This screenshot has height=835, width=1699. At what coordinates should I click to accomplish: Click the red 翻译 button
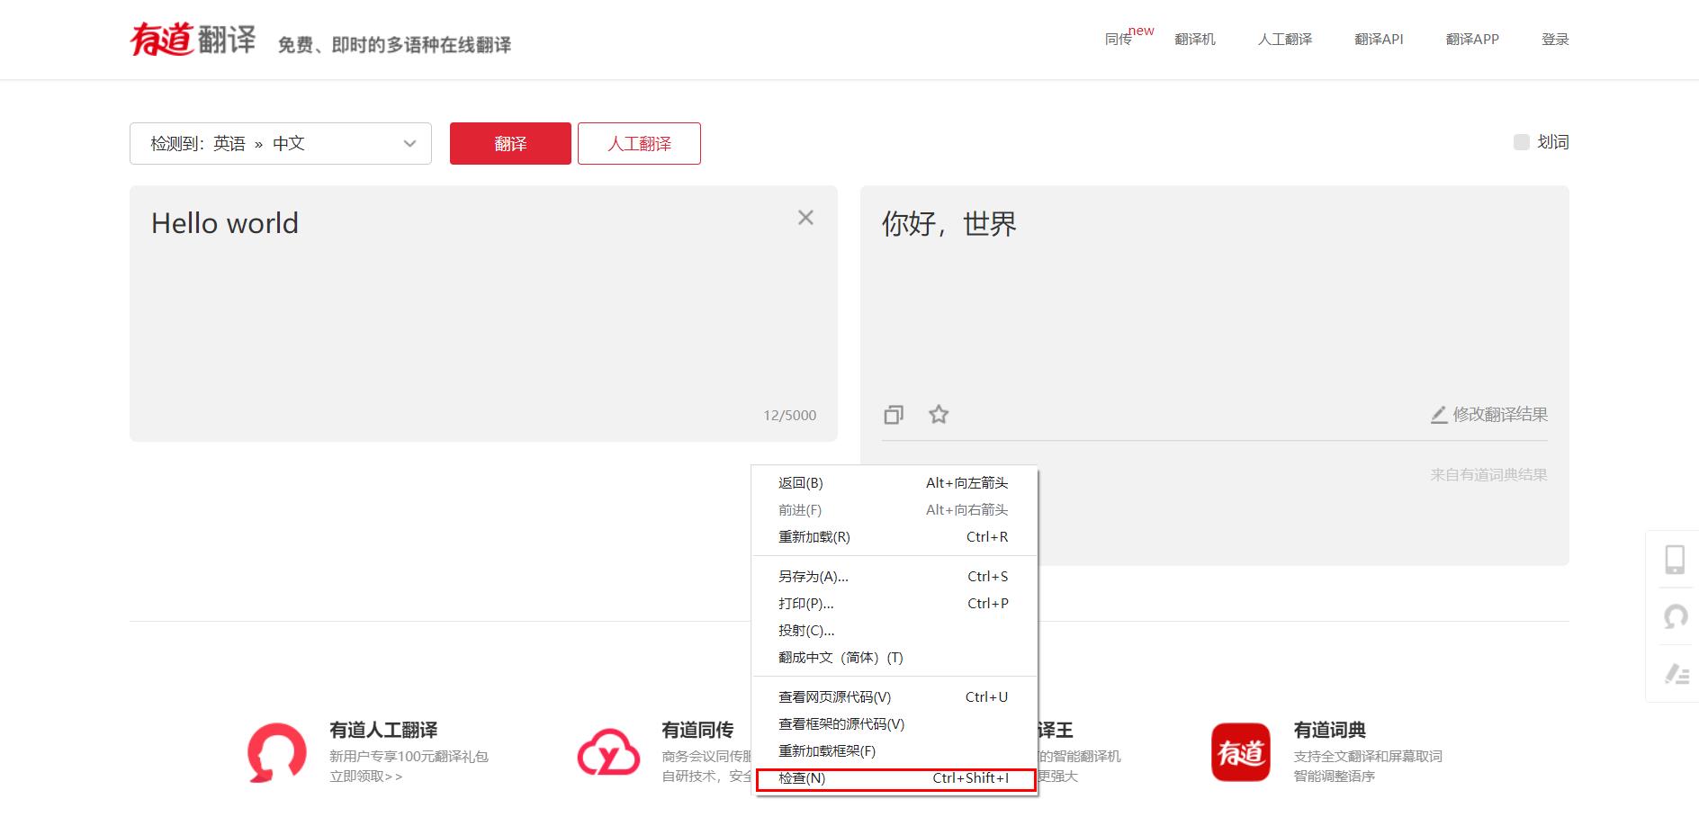click(x=510, y=144)
